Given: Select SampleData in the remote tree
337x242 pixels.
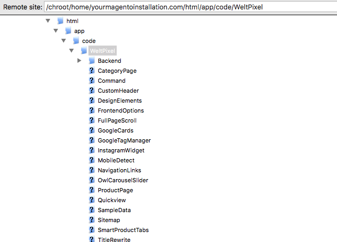Looking at the screenshot, I should pos(114,210).
